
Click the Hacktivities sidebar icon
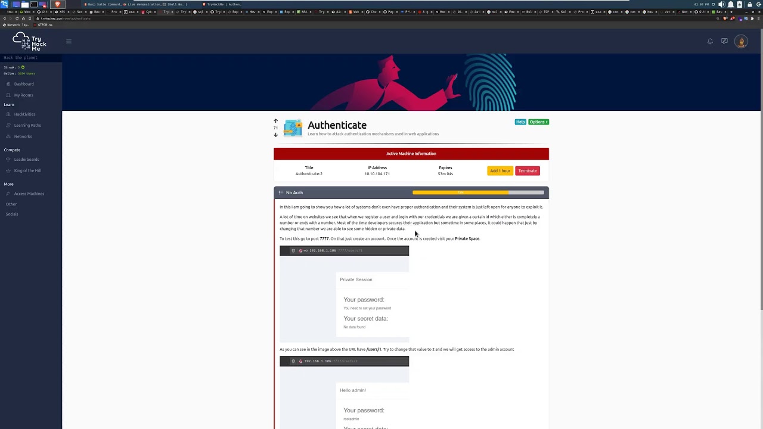[x=8, y=114]
